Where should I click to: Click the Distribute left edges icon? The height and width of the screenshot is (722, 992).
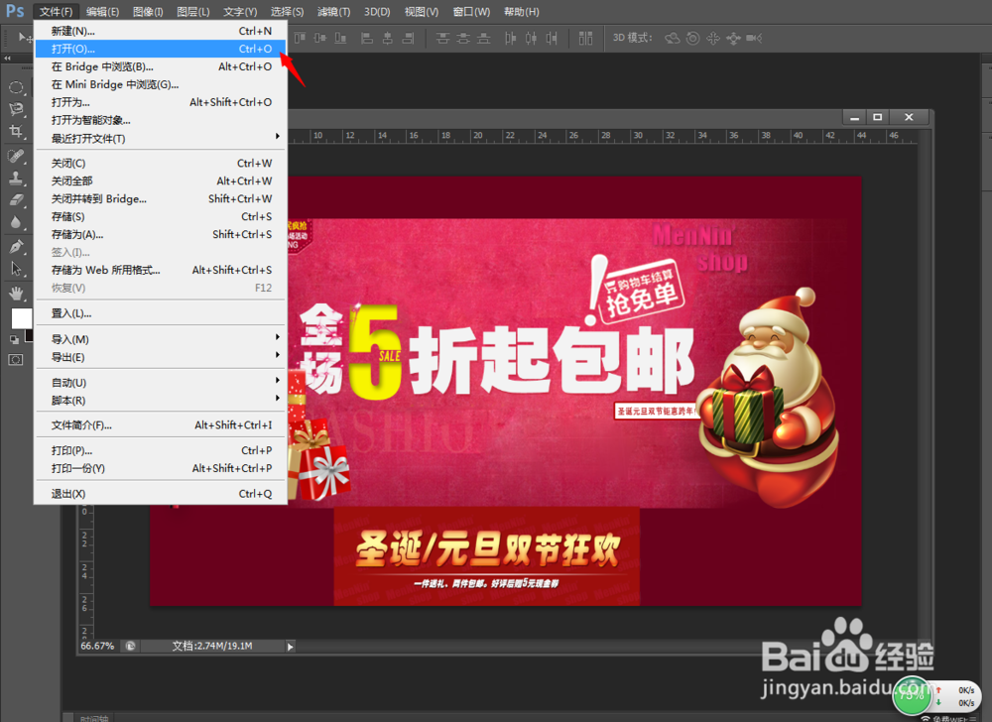[511, 38]
